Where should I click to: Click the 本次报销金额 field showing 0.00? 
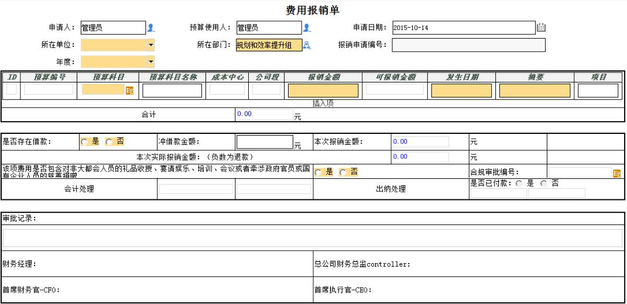click(421, 141)
